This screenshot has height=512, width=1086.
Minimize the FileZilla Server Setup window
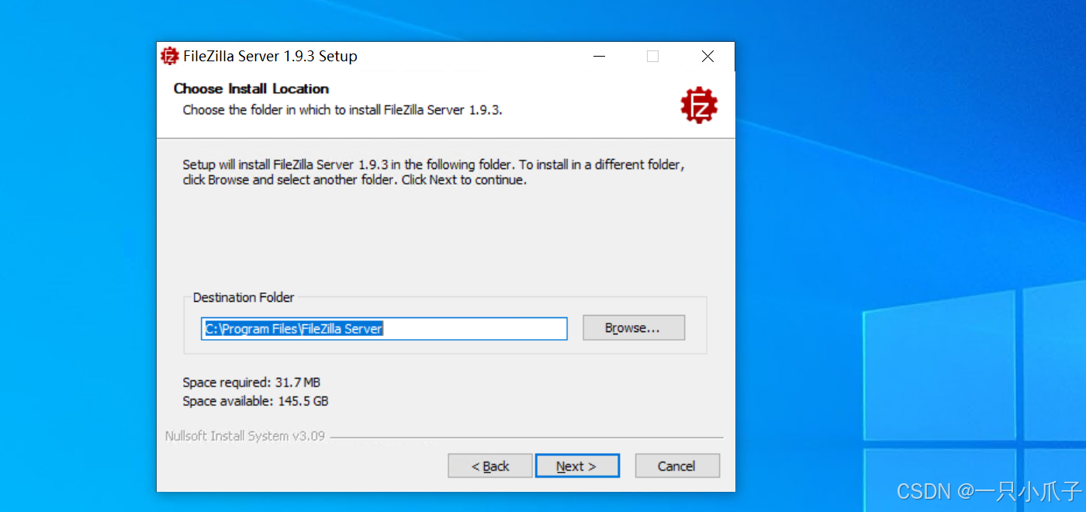[599, 56]
